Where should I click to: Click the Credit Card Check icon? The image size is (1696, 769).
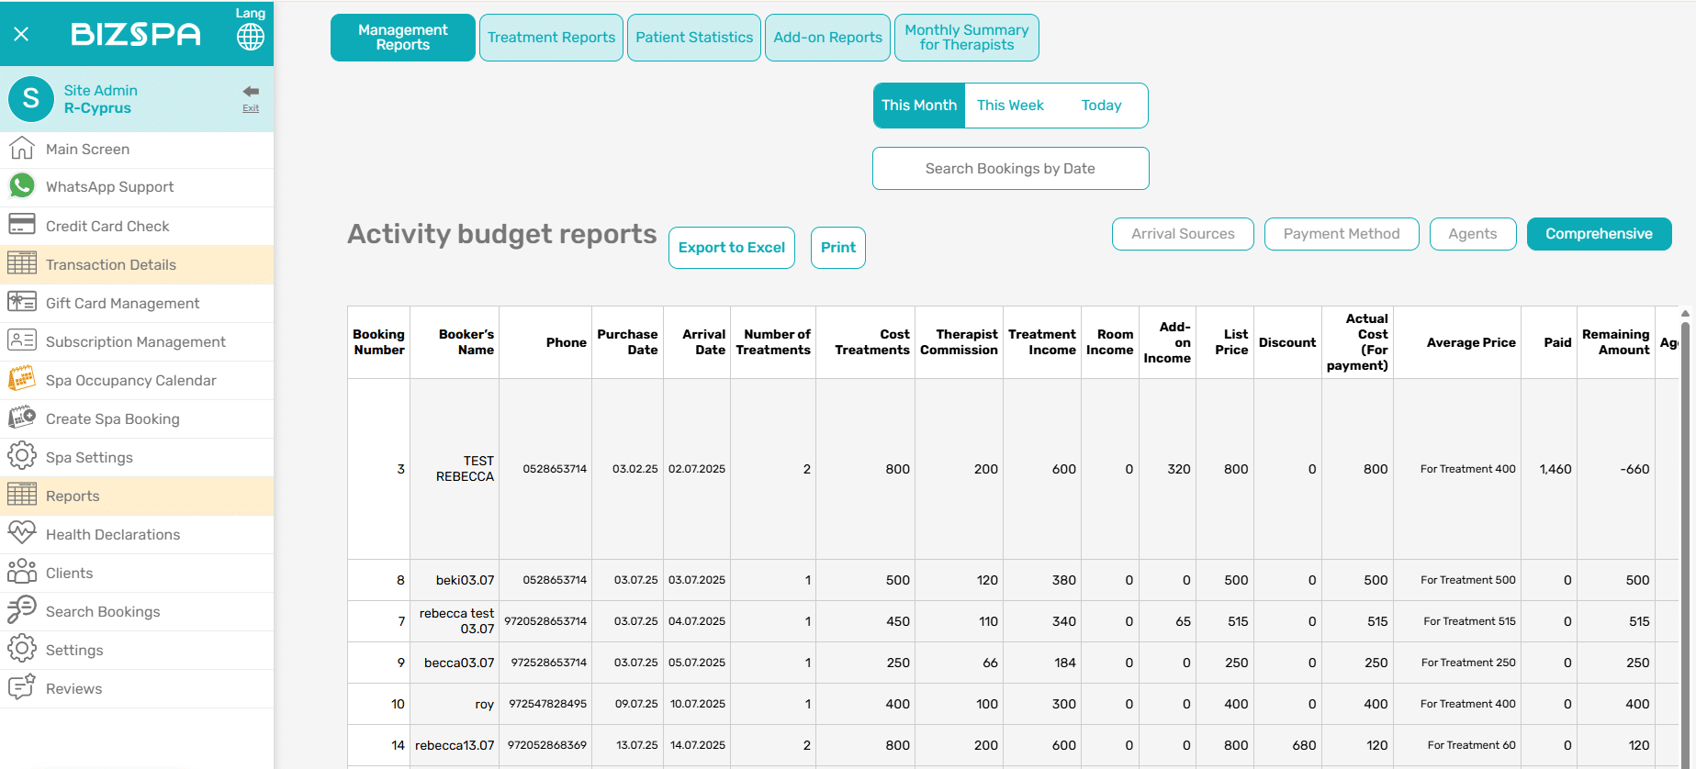pos(22,225)
